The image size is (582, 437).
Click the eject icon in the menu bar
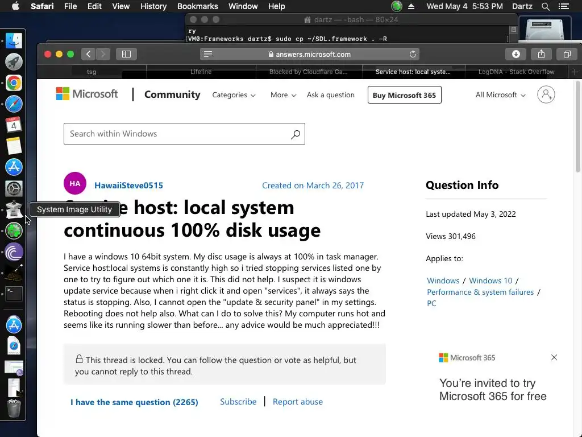pyautogui.click(x=411, y=6)
